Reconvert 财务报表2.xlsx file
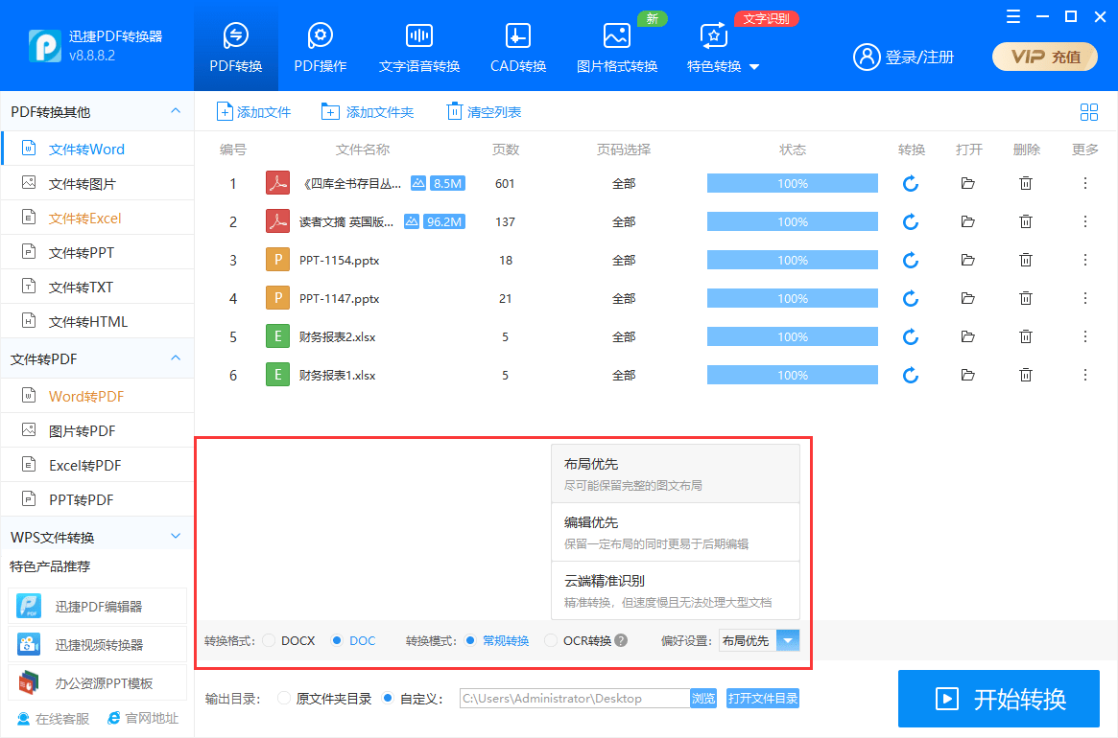 click(911, 337)
